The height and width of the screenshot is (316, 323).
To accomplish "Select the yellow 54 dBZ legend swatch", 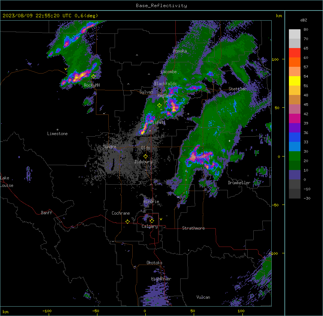I will [295, 81].
